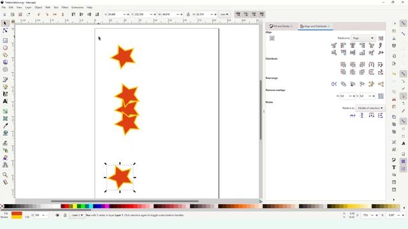Select the Zoom magnifier tool
Image resolution: width=408 pixels, height=229 pixels.
(x=5, y=175)
